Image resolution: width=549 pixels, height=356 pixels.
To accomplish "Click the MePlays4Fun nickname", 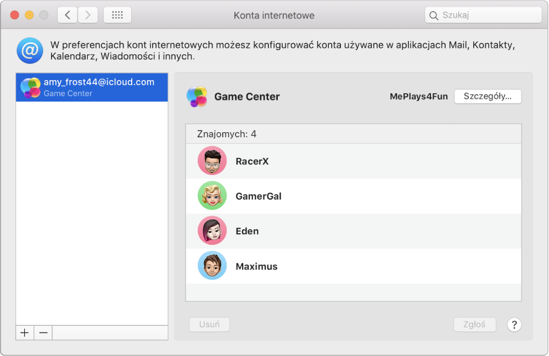I will point(419,97).
